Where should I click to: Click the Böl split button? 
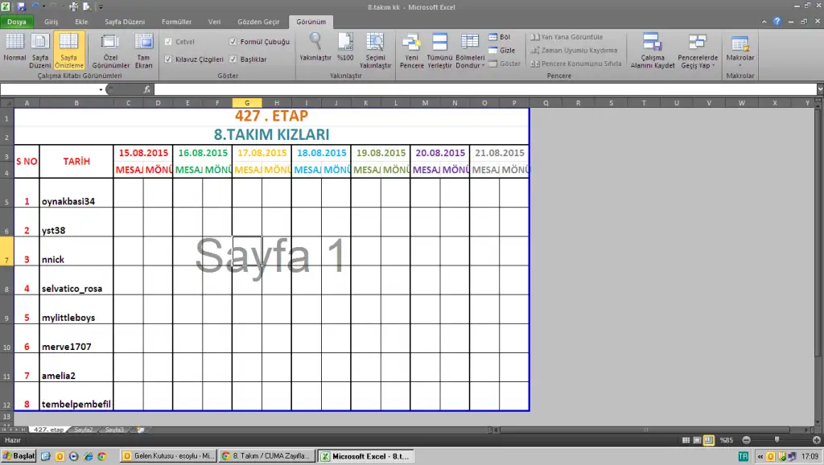click(x=500, y=37)
